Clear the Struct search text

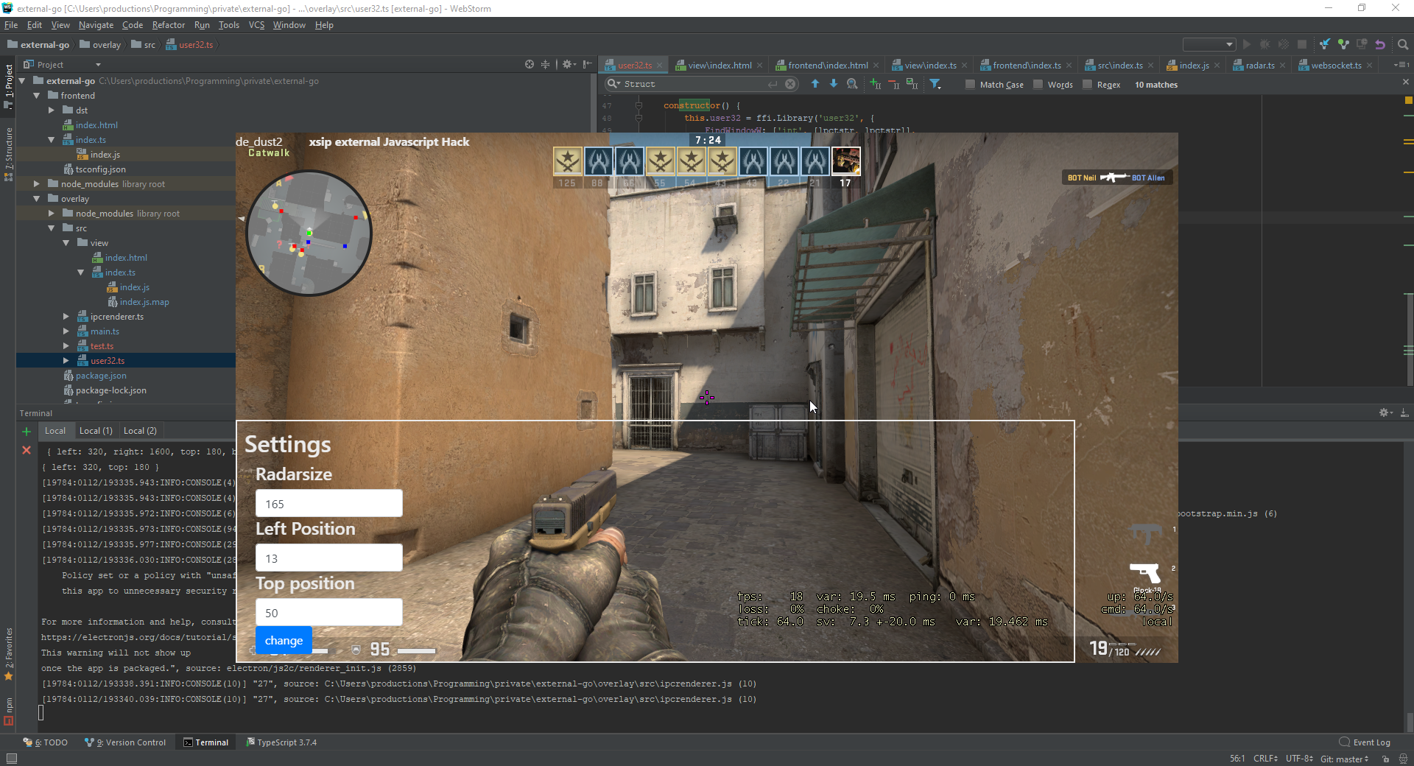(790, 84)
